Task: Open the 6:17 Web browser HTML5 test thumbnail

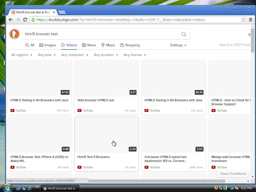Action: pos(107,78)
